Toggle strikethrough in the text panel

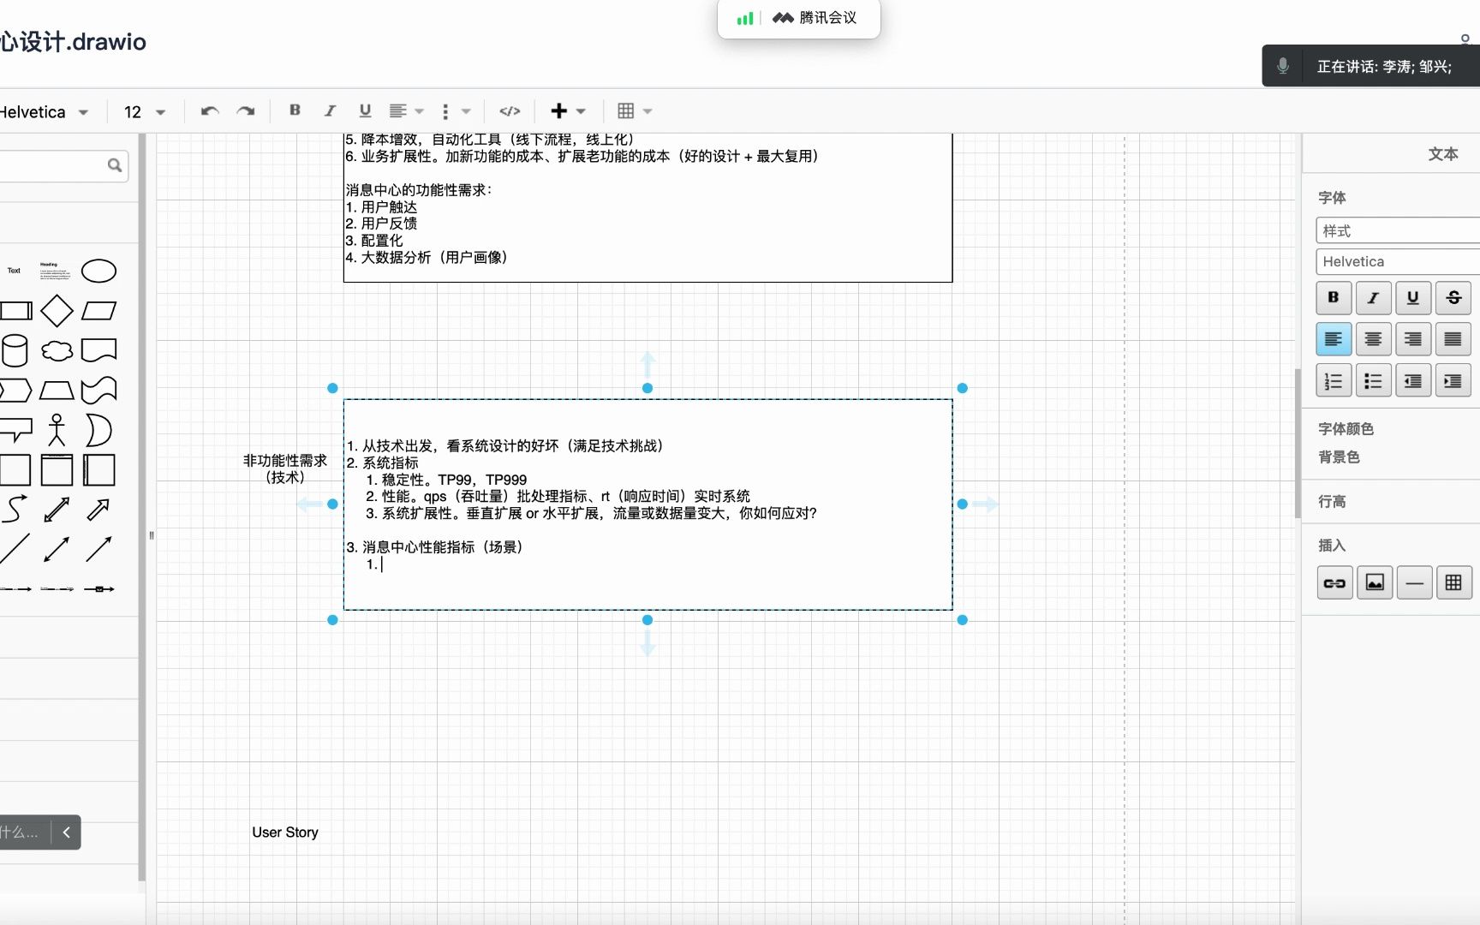click(1453, 297)
